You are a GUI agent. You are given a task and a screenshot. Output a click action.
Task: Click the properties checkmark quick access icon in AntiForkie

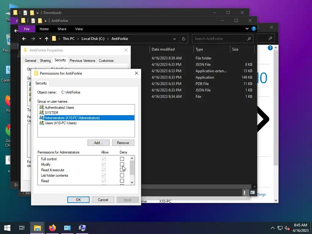(x=33, y=20)
